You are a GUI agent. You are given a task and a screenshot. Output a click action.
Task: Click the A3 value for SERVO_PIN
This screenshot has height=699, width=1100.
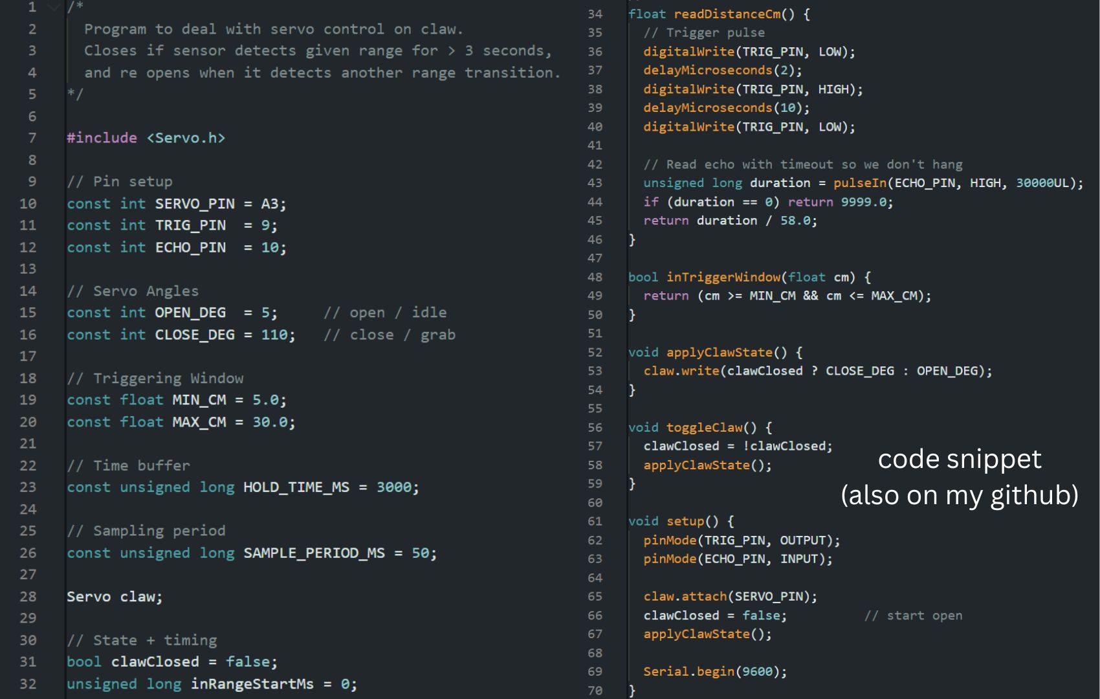tap(269, 204)
